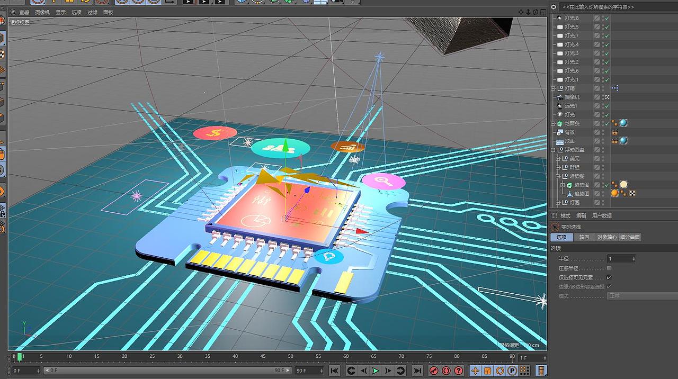Toggle visibility dots for 浮动圆盘

[603, 150]
